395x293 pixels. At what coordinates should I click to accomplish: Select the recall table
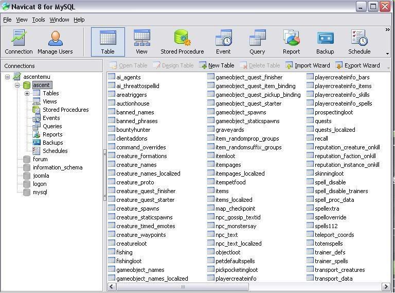[321, 139]
